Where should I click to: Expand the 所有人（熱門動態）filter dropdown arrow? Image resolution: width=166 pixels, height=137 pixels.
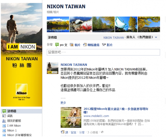click(156, 37)
